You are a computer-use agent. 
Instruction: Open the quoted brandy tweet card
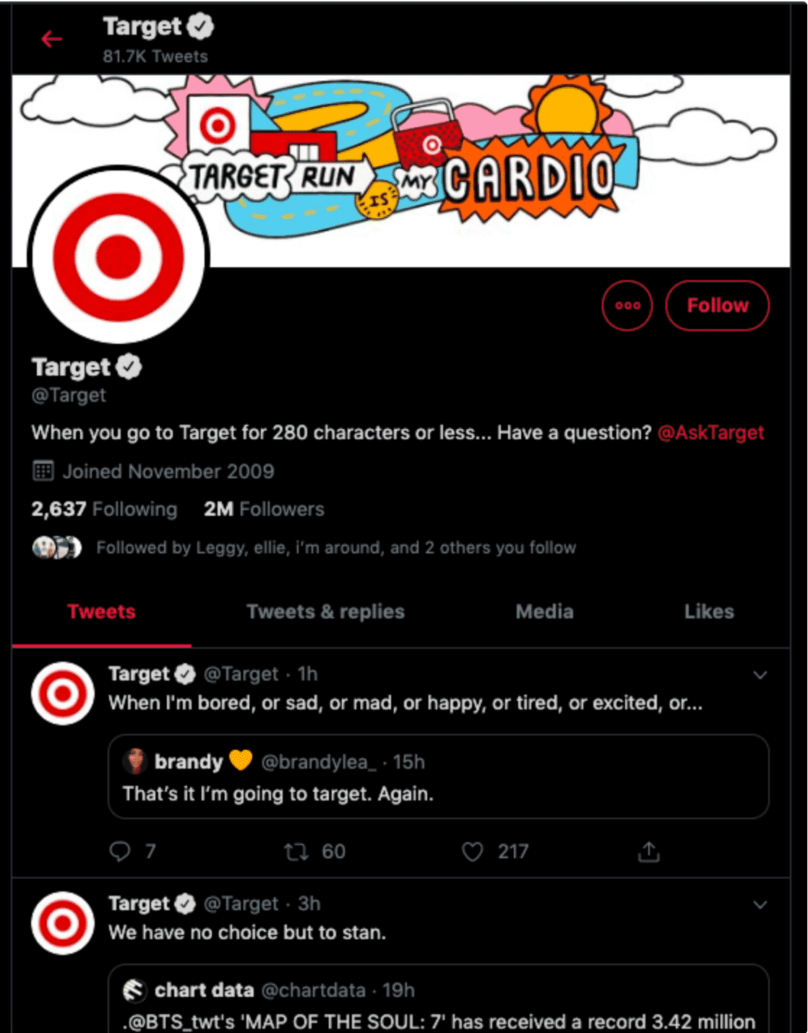(439, 777)
